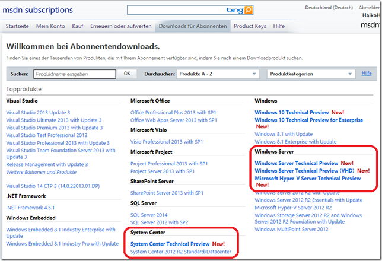This screenshot has width=382, height=261.
Task: Click the Bing search magnifier icon
Action: click(249, 10)
